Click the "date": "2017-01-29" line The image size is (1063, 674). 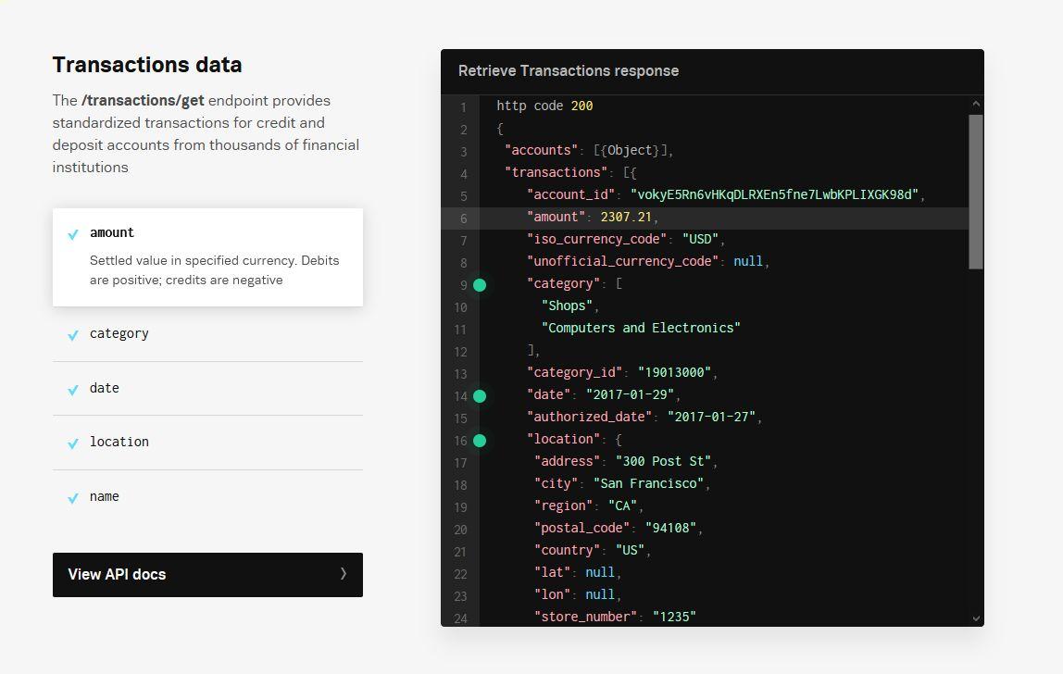point(604,395)
